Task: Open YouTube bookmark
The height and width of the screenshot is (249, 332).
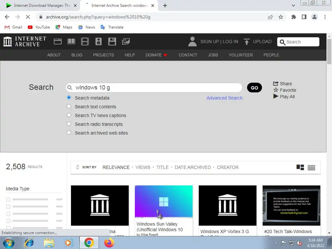Action: coord(39,27)
